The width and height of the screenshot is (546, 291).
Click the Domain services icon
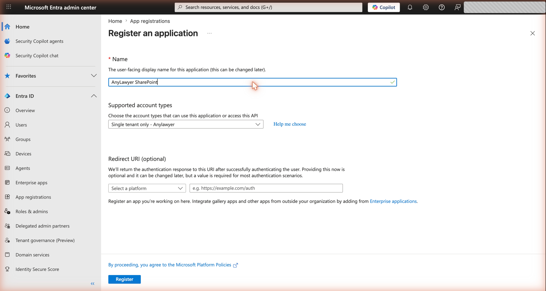tap(8, 255)
